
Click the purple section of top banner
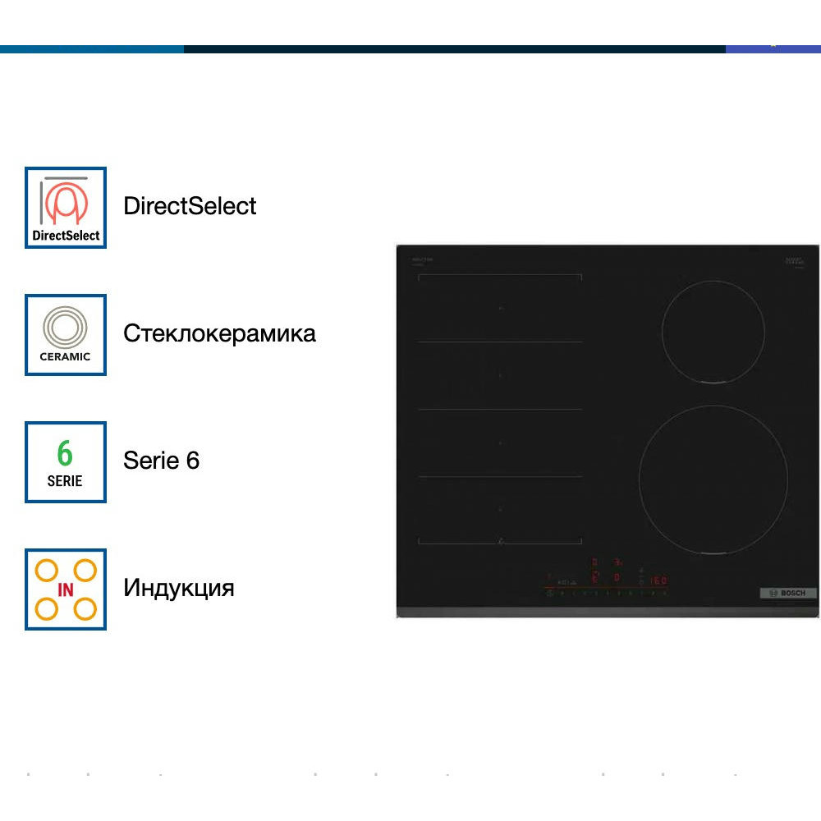(773, 49)
